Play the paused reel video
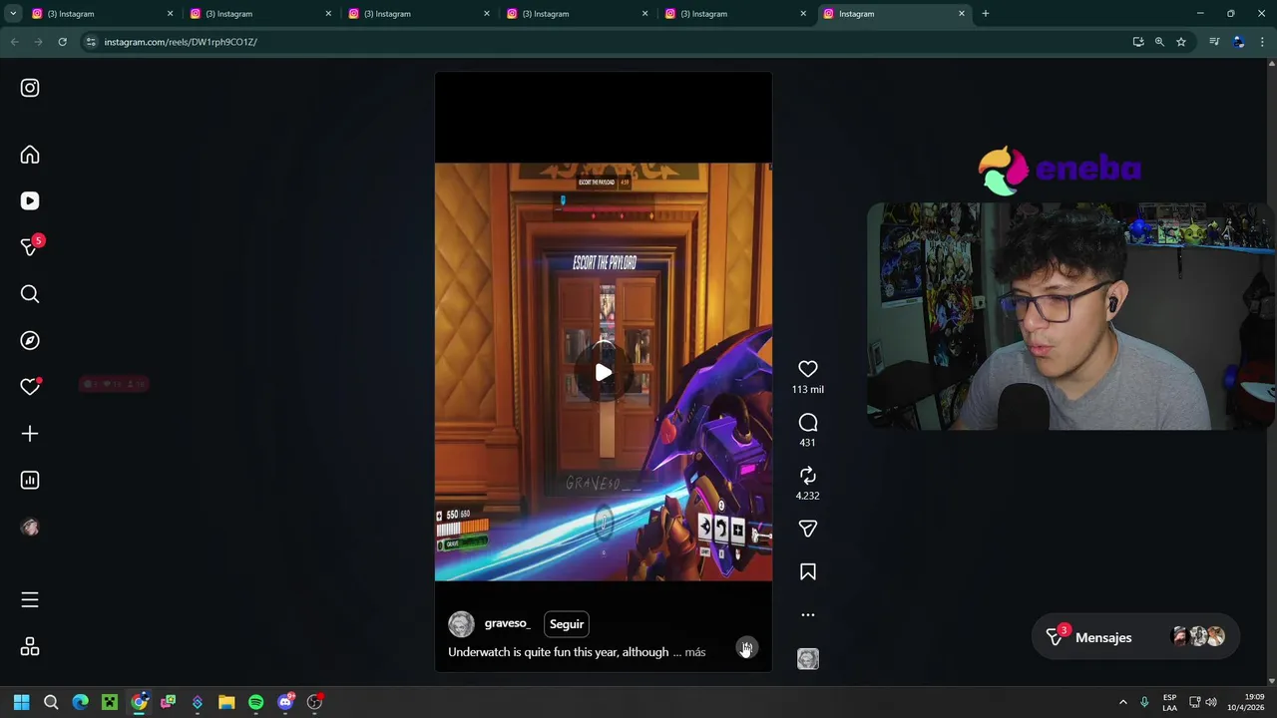Viewport: 1277px width, 718px height. (x=604, y=372)
